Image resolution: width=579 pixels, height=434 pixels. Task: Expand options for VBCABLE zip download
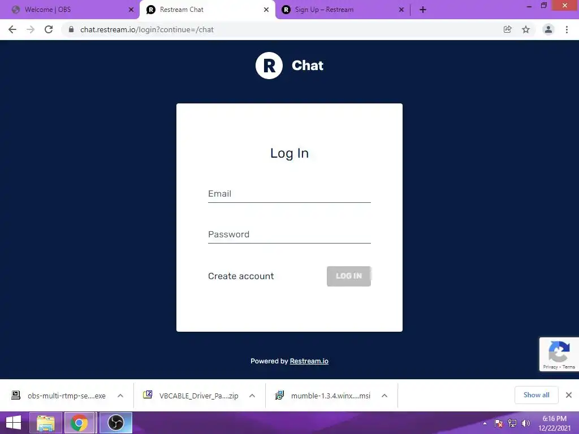[252, 396]
